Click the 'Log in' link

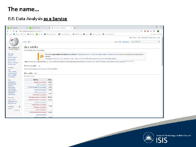[x=158, y=38]
